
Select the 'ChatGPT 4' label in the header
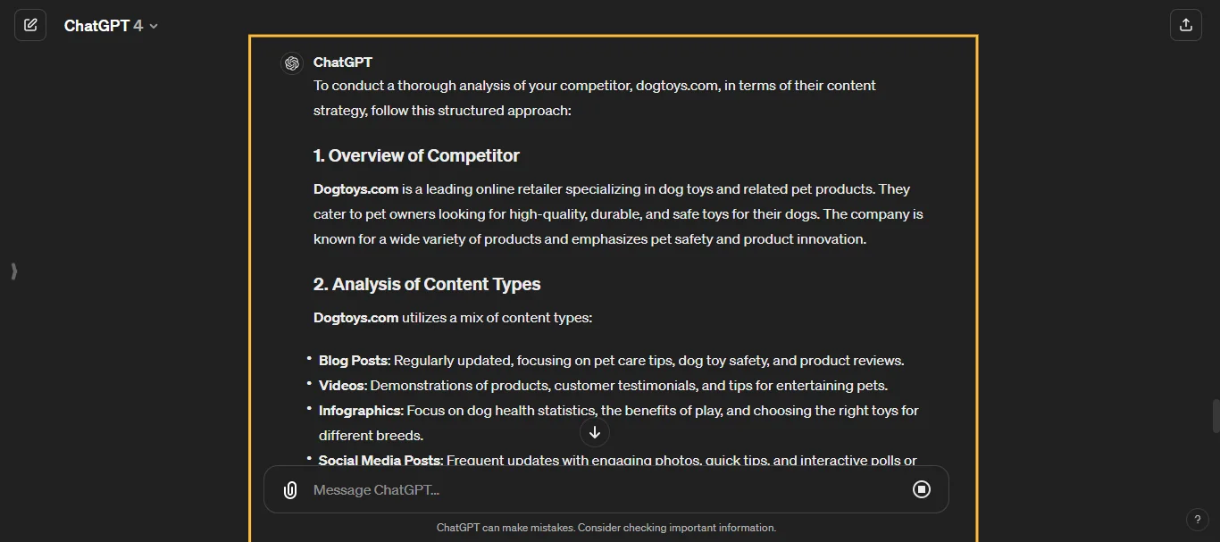(103, 25)
